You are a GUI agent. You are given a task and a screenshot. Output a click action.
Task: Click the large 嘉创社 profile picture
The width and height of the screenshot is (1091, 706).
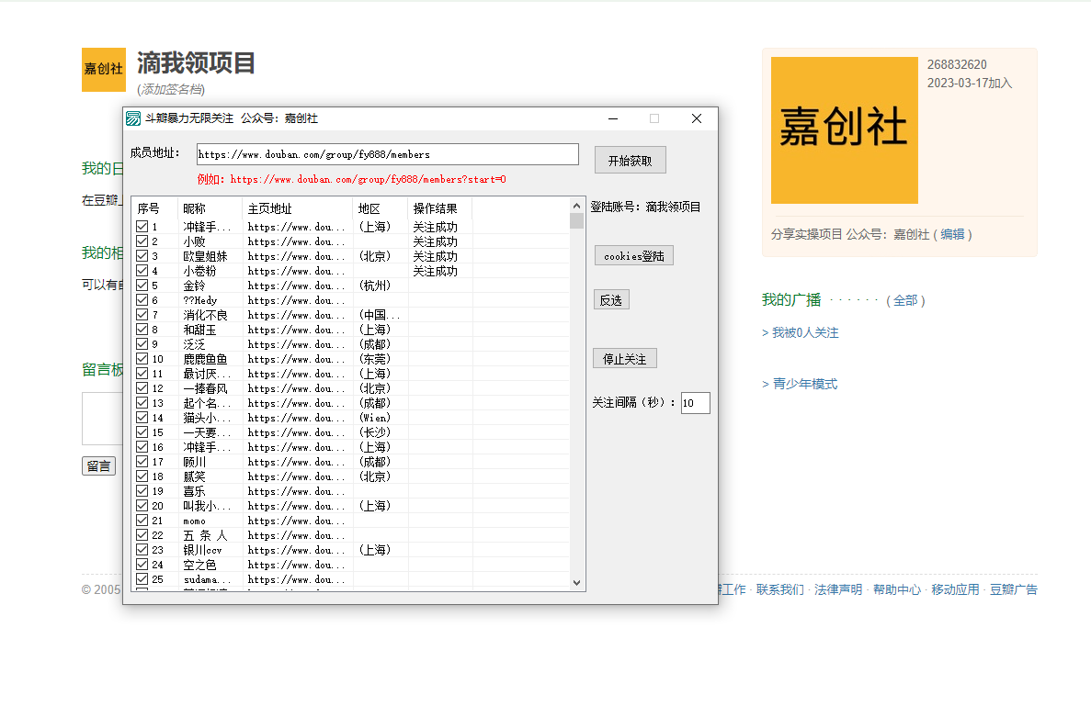844,130
